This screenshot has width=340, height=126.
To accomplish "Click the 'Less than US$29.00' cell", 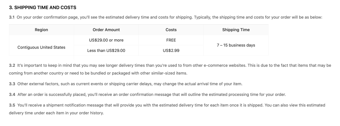I will 106,51.
